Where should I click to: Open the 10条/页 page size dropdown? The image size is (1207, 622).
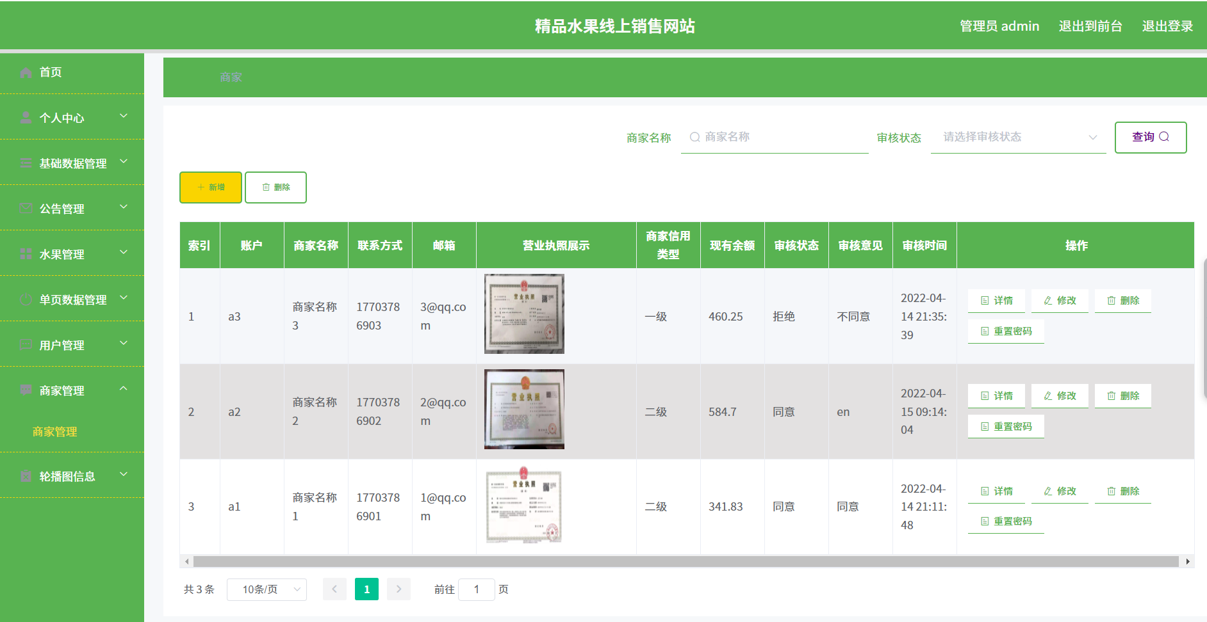point(267,589)
